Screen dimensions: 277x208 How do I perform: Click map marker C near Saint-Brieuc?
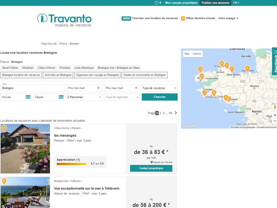pos(232,69)
